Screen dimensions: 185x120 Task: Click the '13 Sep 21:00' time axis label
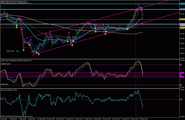coord(144,119)
